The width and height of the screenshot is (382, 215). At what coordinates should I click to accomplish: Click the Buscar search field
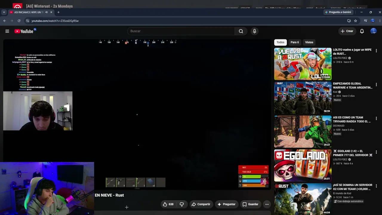[181, 31]
